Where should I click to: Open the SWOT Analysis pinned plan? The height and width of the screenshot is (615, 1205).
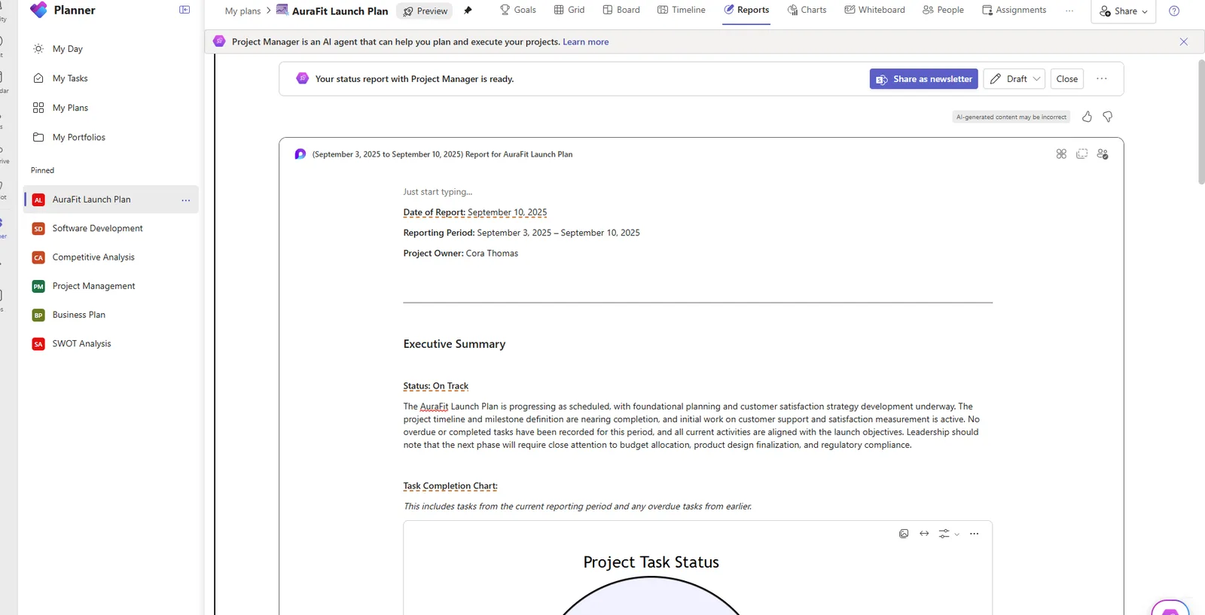[x=111, y=344]
